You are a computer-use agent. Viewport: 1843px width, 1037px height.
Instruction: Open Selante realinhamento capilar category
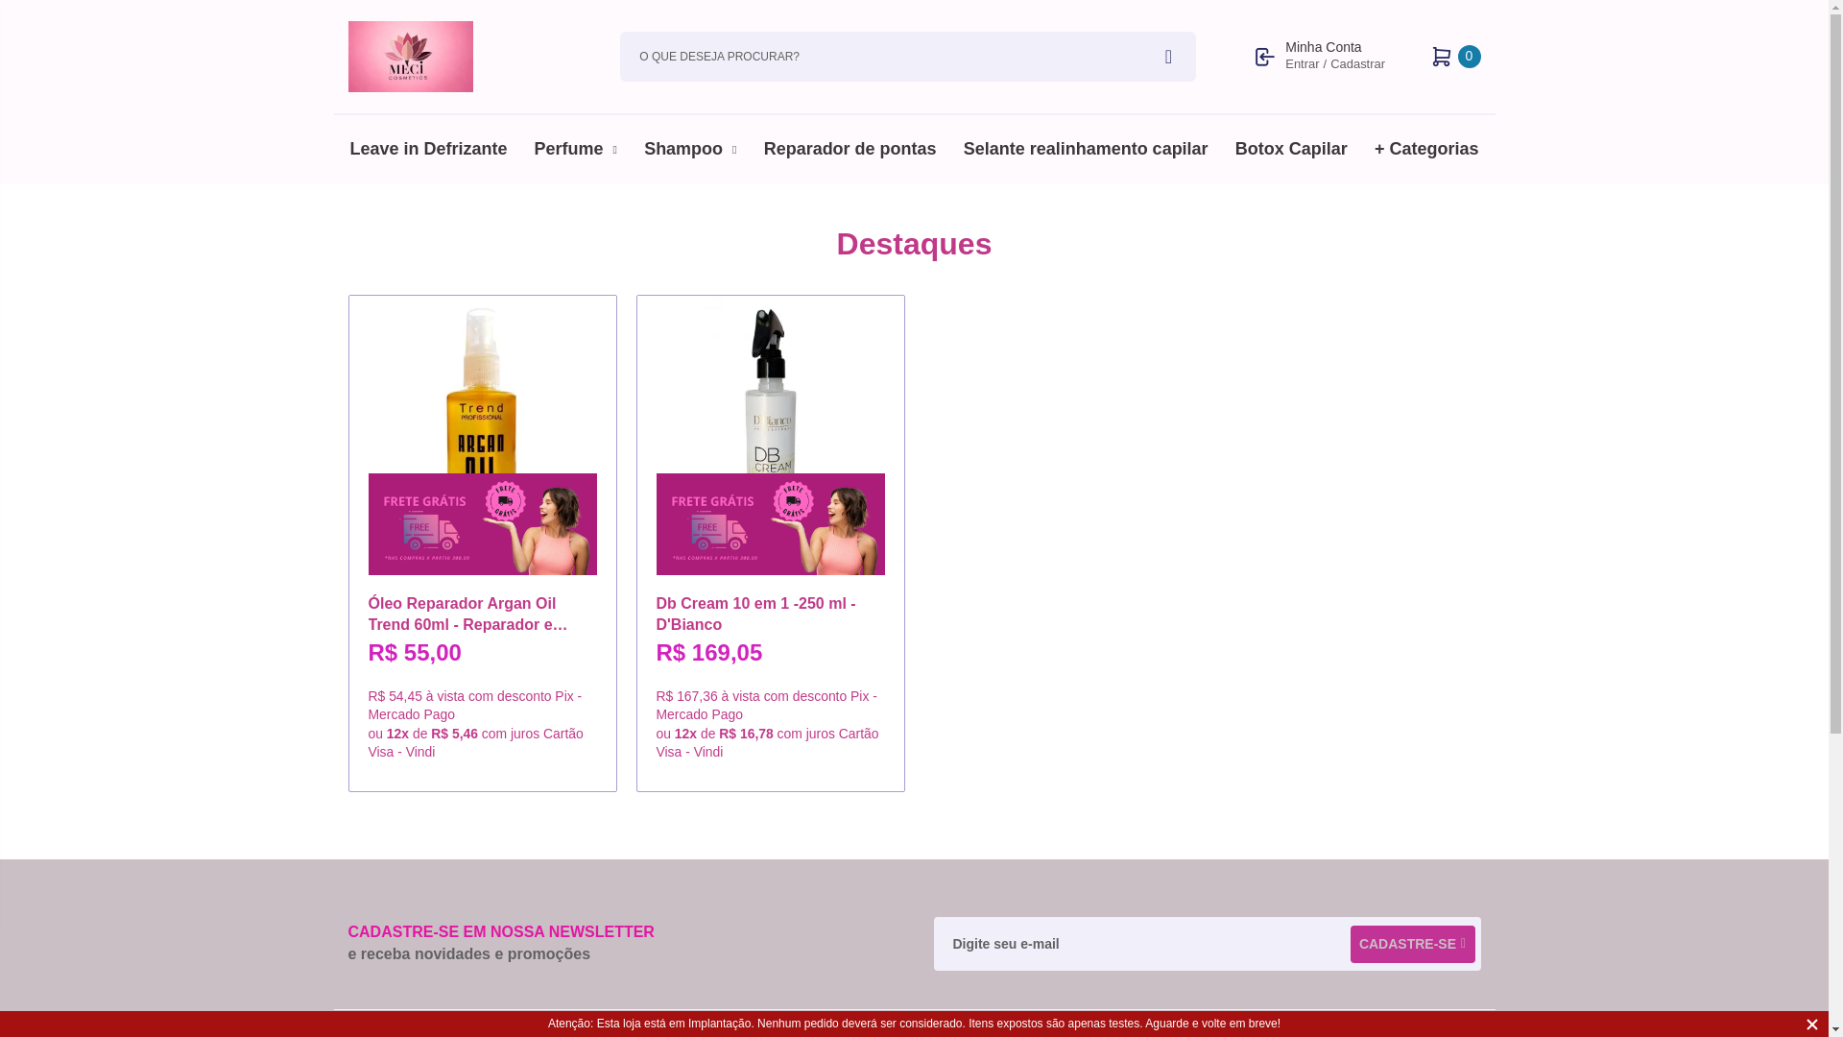[1085, 149]
